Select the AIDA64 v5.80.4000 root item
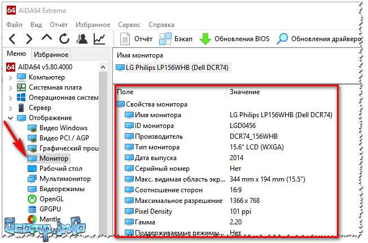 (x=39, y=67)
